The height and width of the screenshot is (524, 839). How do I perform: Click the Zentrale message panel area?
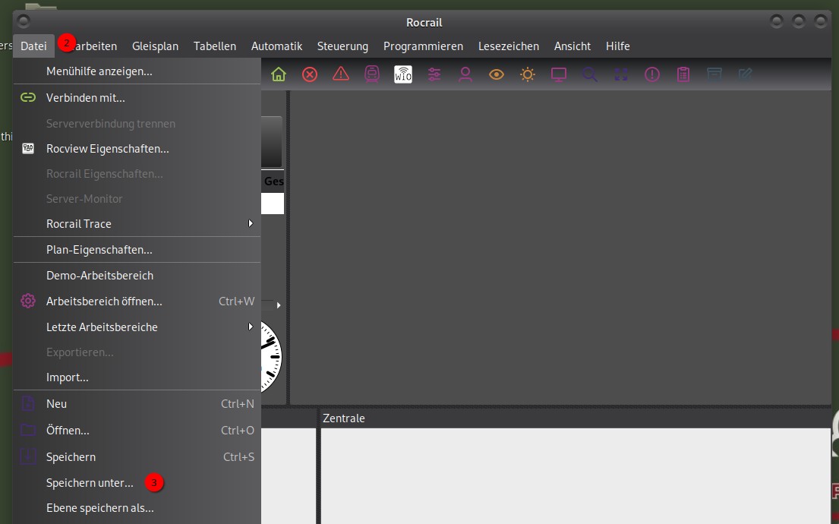click(575, 475)
